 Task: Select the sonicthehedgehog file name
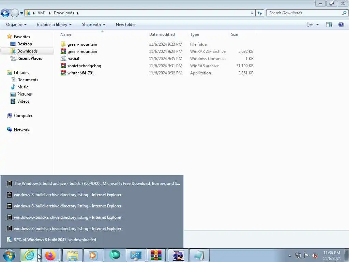tap(84, 66)
